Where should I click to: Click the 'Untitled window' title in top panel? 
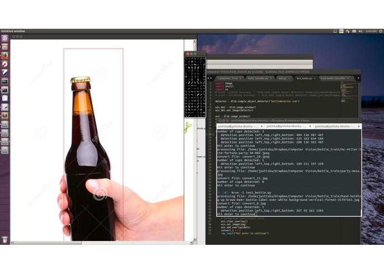point(13,31)
